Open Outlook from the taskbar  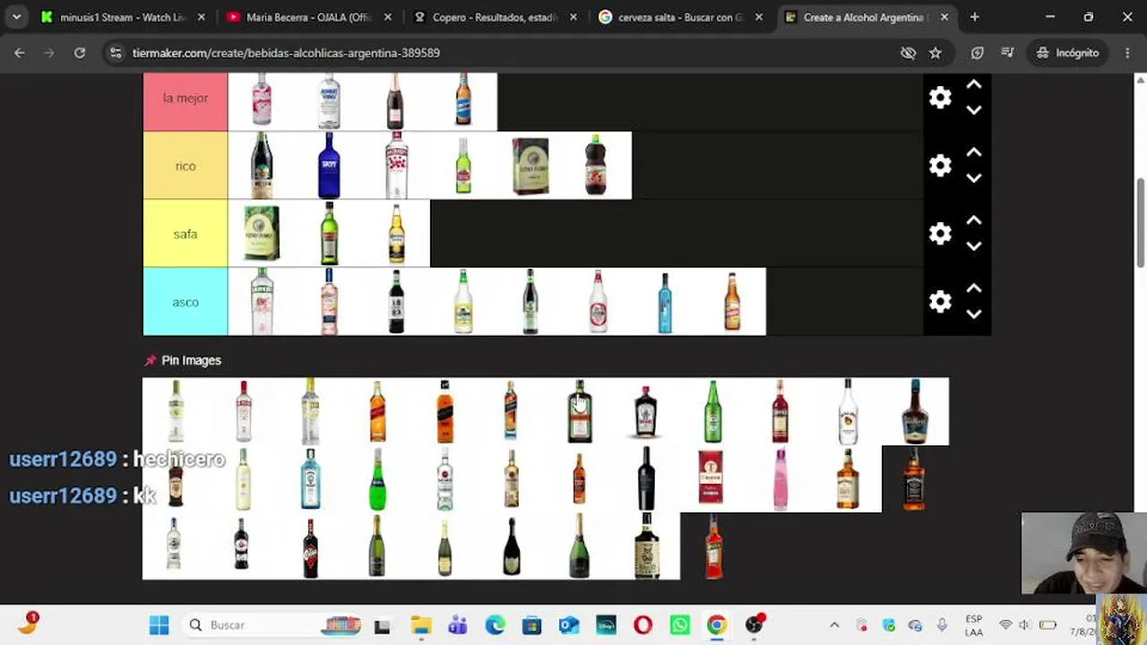(x=569, y=625)
